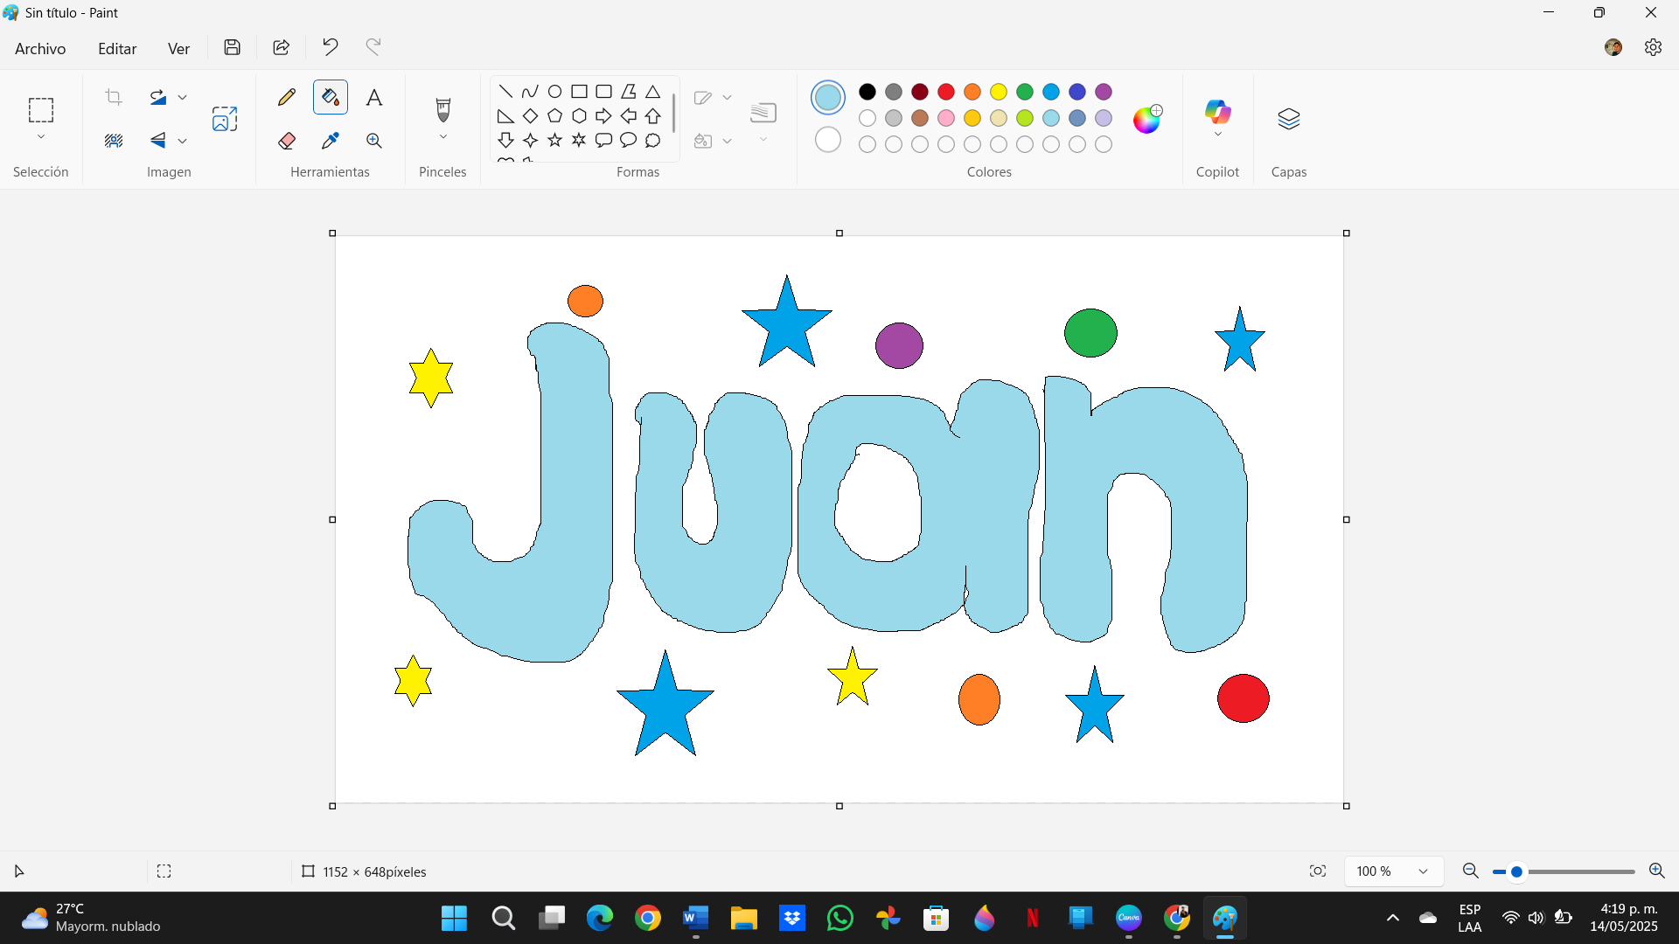Open the Edit colors wheel
The image size is (1679, 944).
point(1147,119)
